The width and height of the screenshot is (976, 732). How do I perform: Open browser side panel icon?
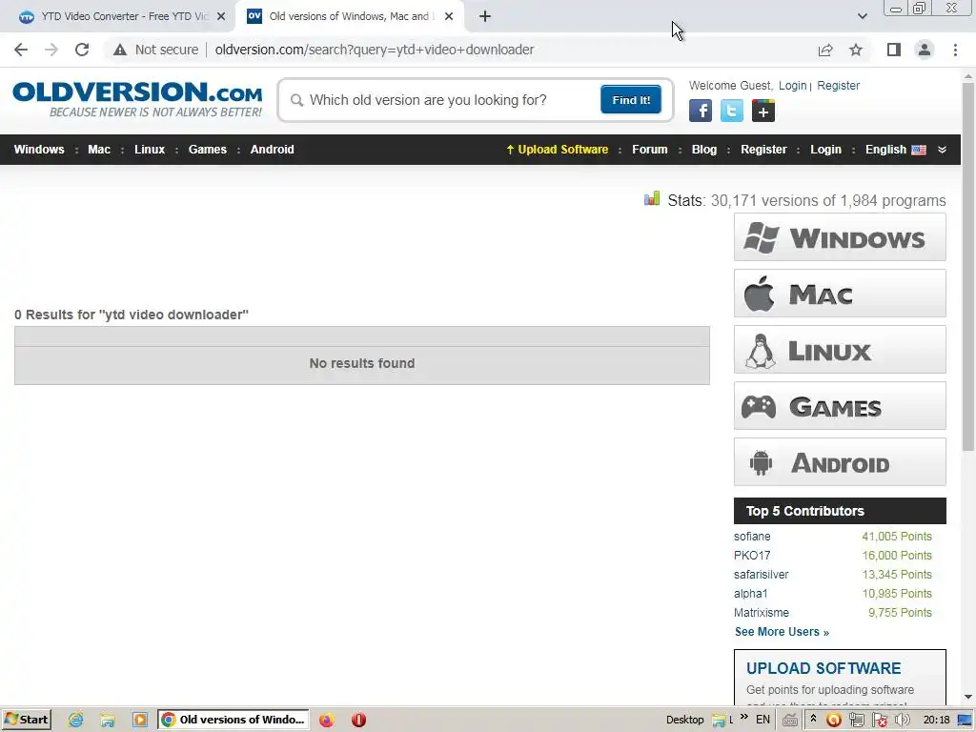coord(894,50)
